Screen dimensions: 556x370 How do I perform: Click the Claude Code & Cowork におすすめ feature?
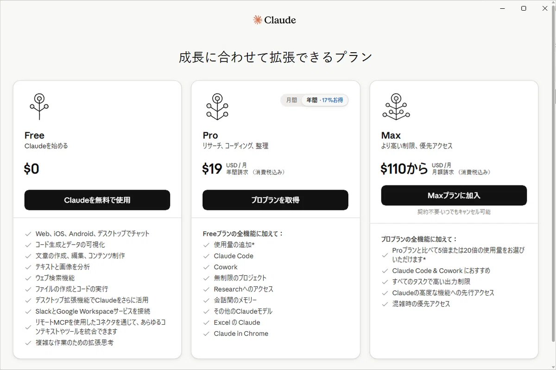pyautogui.click(x=441, y=271)
